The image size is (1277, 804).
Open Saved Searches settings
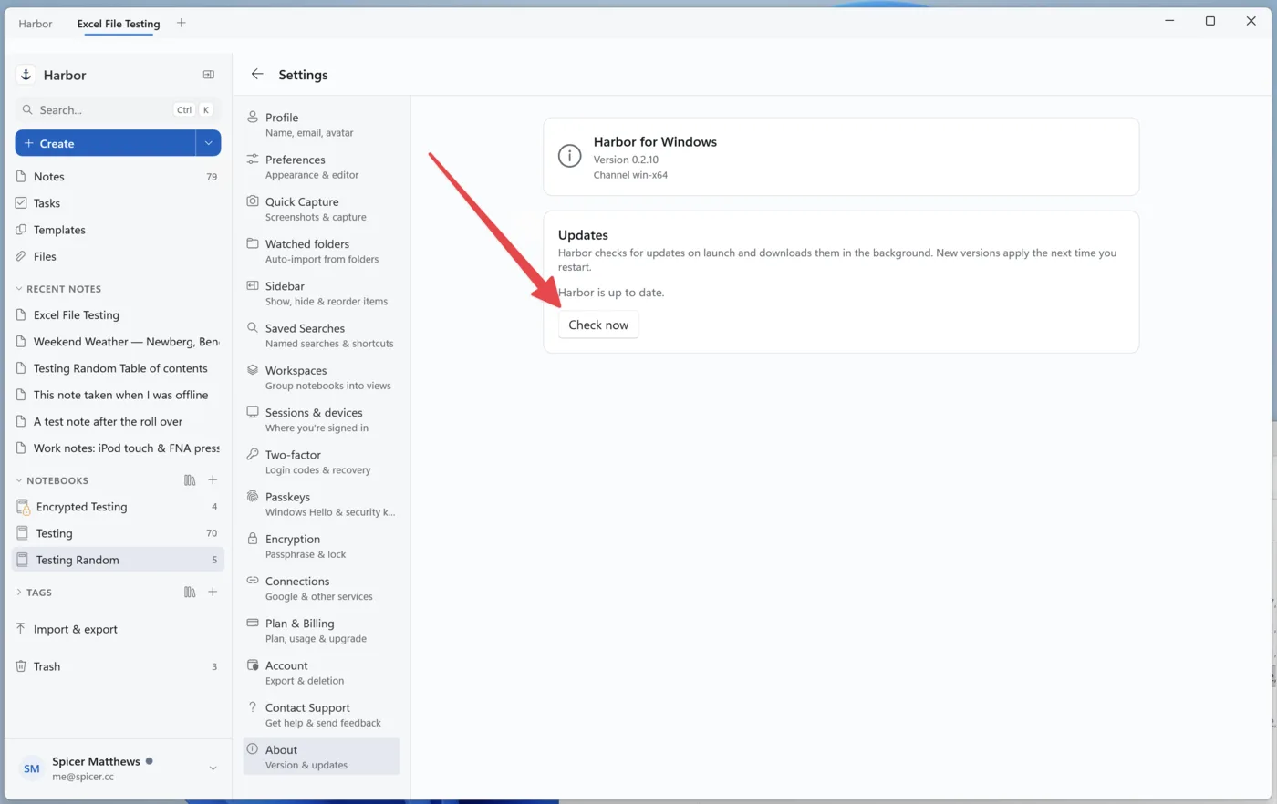coord(321,335)
